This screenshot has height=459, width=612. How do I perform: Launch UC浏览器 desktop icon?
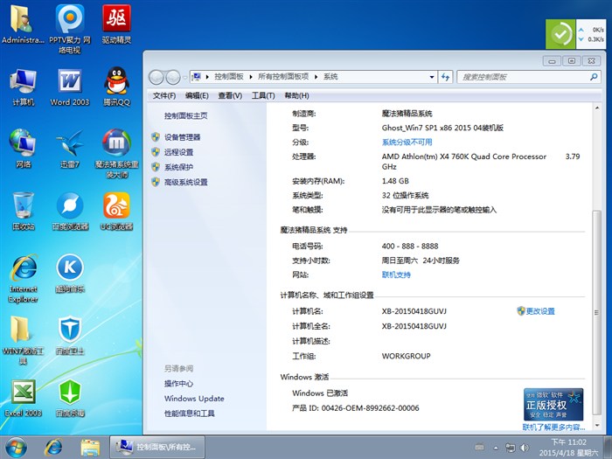click(116, 211)
